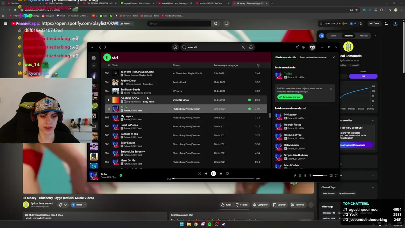405x228 pixels.
Task: Sort playlist by Título column
Action: (115, 65)
